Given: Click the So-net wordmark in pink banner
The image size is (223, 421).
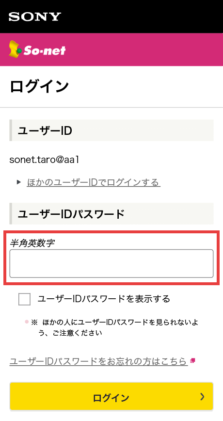Looking at the screenshot, I should point(45,50).
